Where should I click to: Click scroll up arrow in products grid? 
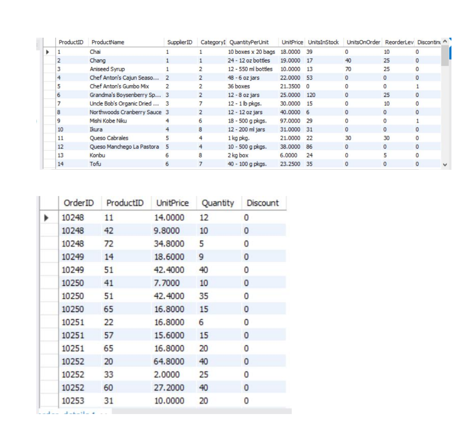tap(445, 41)
